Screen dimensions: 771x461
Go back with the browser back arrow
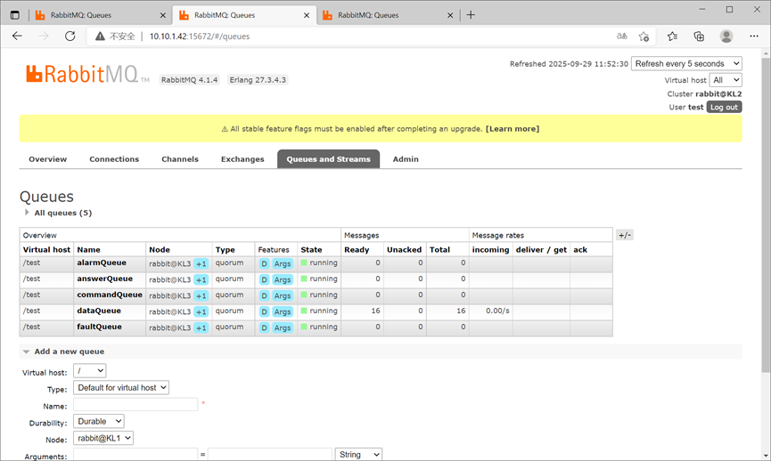[17, 36]
